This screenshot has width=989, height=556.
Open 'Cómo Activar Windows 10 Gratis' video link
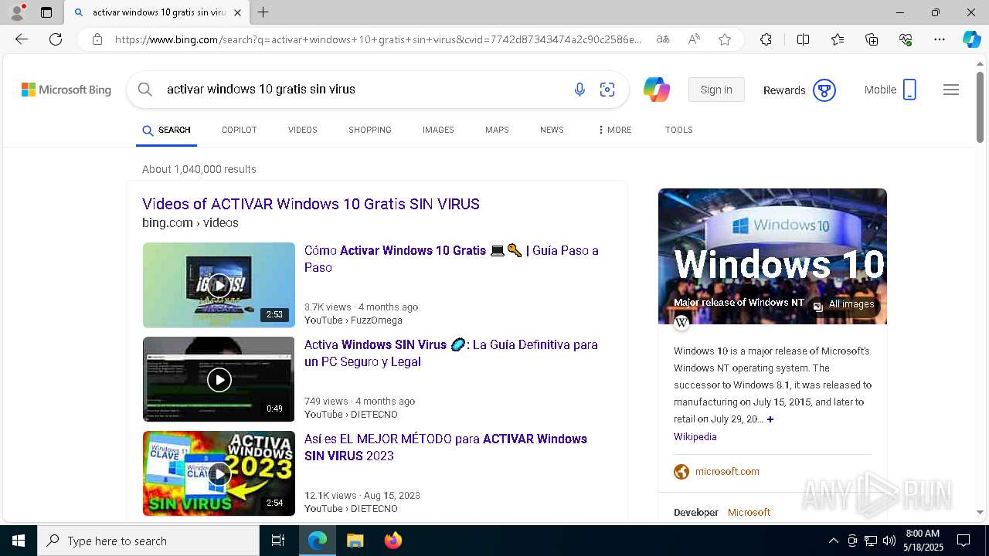tap(451, 259)
